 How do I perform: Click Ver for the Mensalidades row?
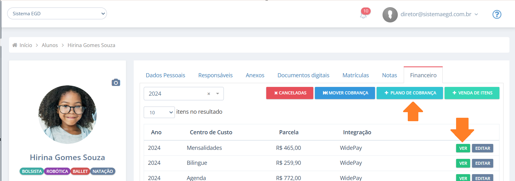pyautogui.click(x=463, y=148)
